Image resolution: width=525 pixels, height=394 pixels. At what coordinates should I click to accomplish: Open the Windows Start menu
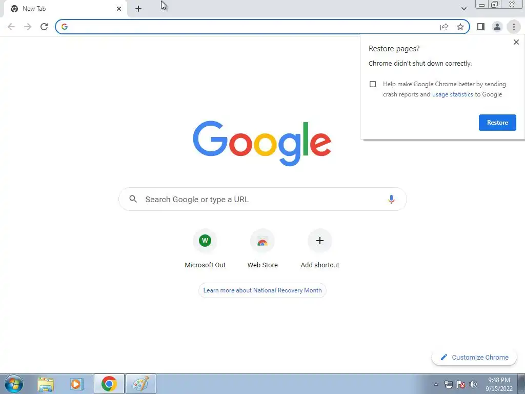pos(14,384)
